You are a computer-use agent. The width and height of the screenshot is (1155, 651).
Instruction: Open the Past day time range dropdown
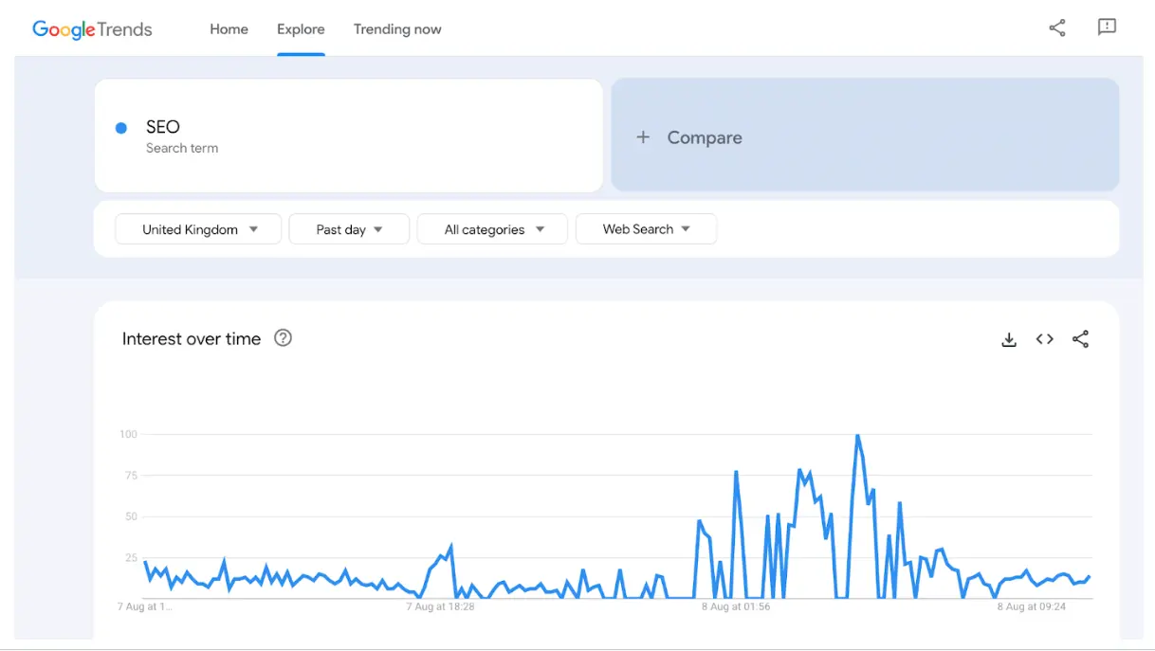[x=349, y=229]
